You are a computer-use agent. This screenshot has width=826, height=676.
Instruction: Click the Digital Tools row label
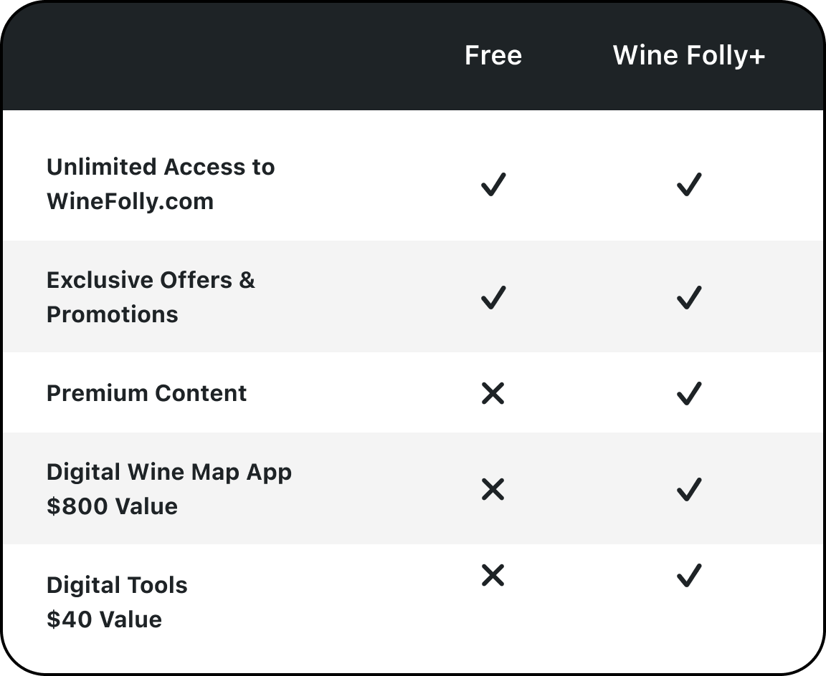[x=117, y=585]
